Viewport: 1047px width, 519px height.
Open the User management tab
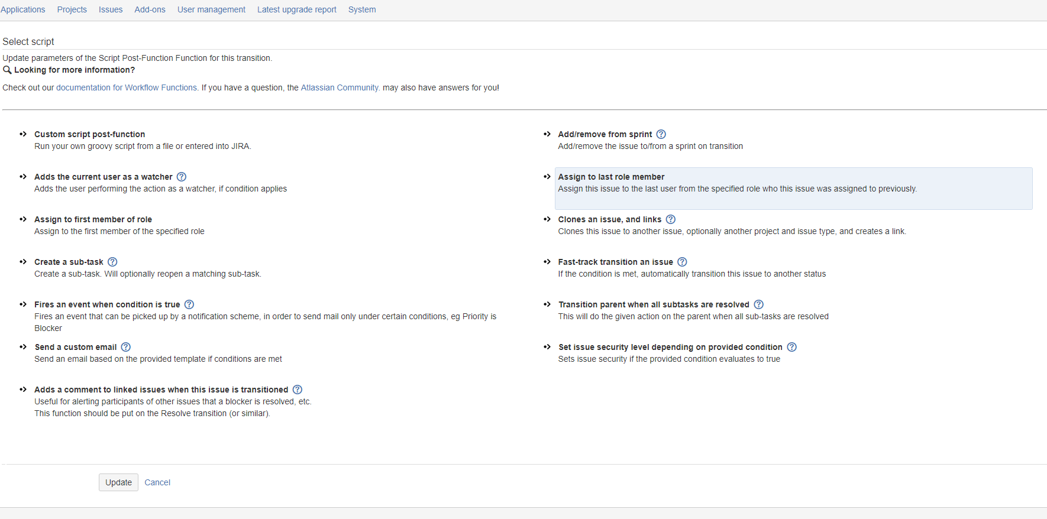pos(211,9)
